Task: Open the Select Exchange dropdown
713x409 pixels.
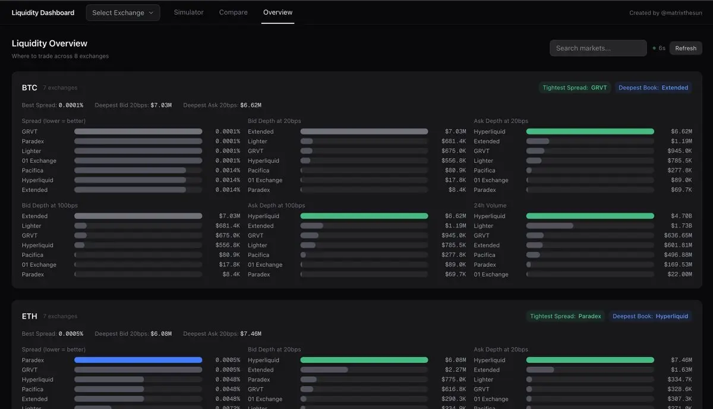Action: [122, 12]
